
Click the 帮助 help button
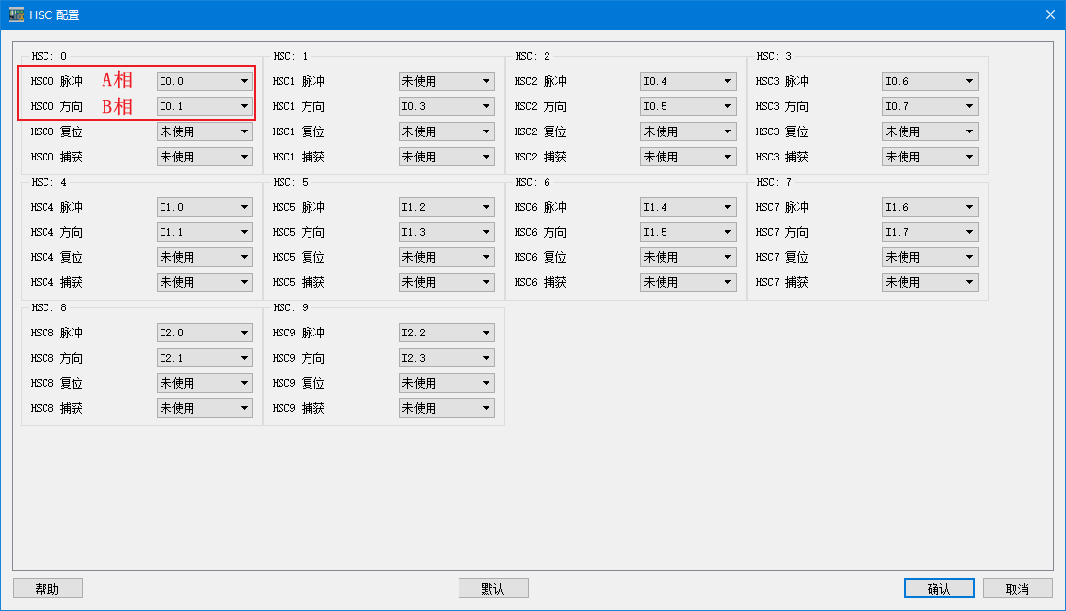tap(47, 589)
